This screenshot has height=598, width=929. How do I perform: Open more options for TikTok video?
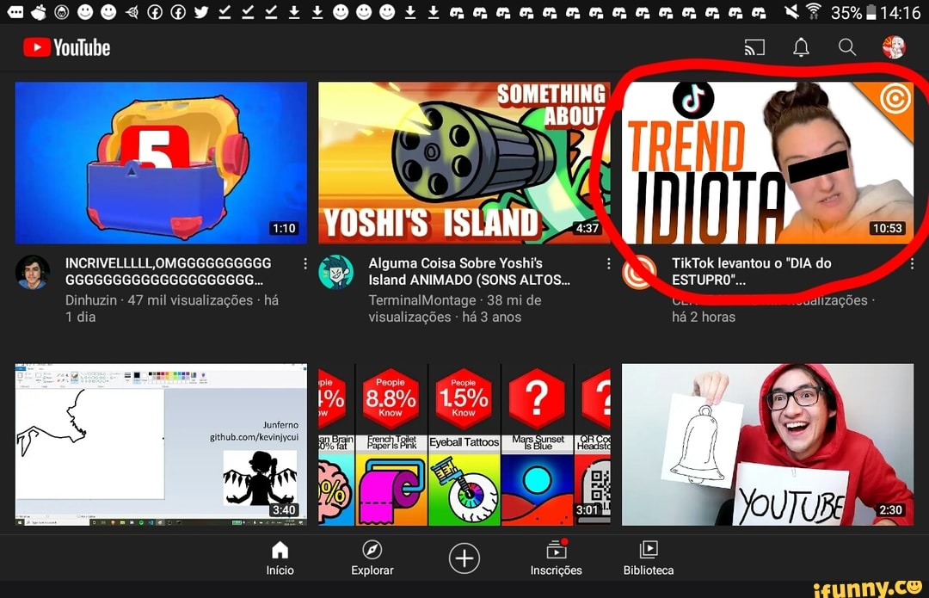click(912, 264)
